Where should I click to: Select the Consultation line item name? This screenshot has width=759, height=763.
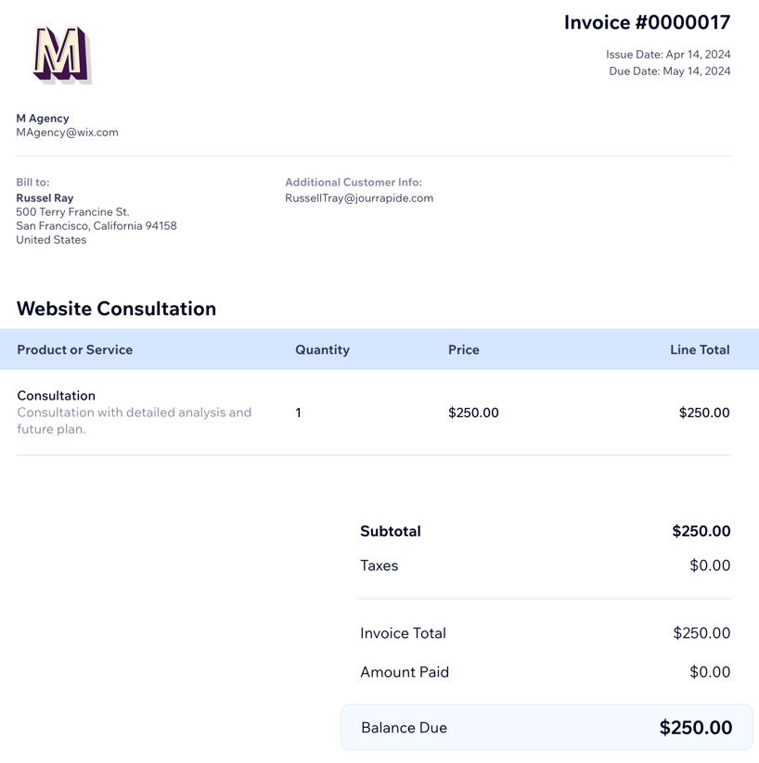56,396
